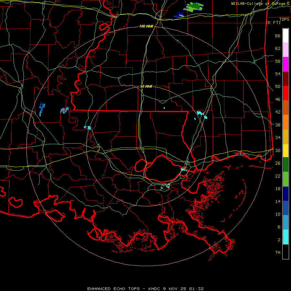The image size is (291, 291).
Task: Click the light blue echo beside the river
Action: [x=65, y=110]
